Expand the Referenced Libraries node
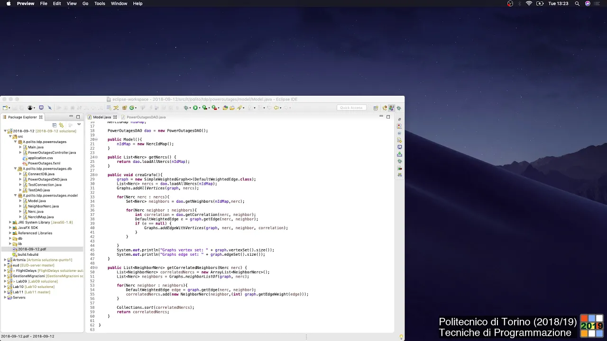607x341 pixels. point(10,233)
